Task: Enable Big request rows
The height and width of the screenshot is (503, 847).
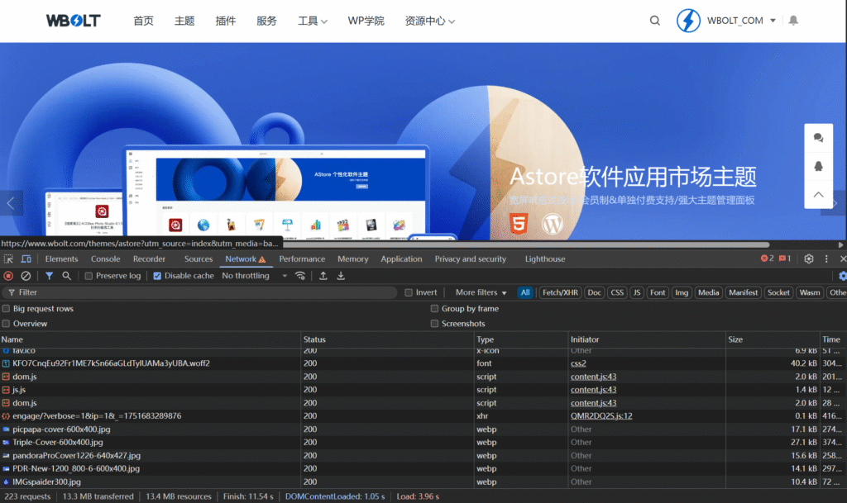Action: [6, 308]
